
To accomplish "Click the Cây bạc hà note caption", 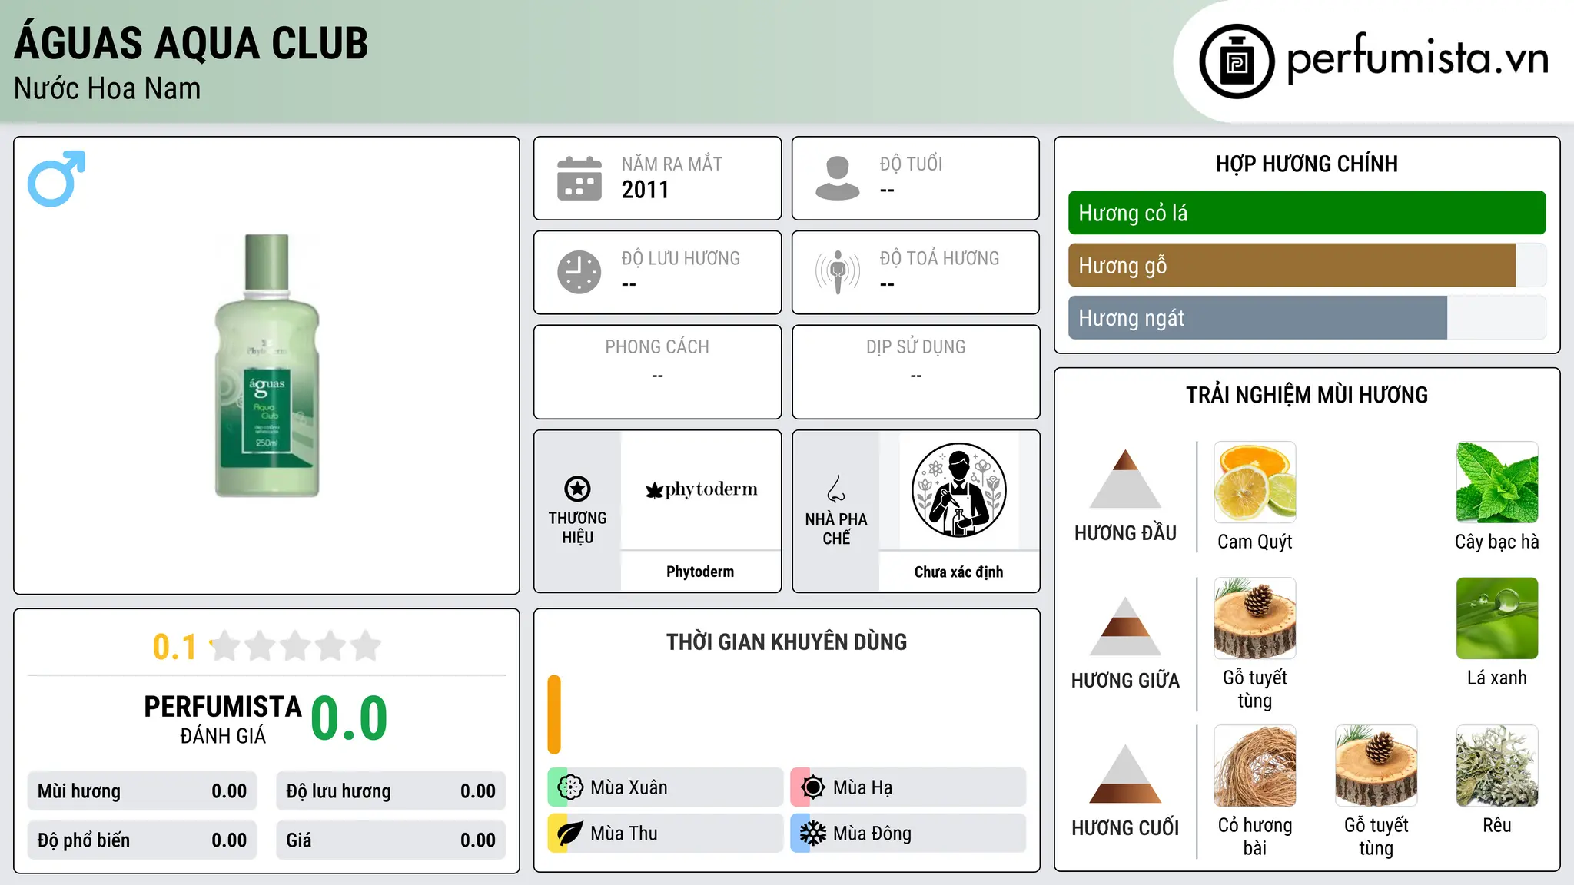I will [1497, 542].
